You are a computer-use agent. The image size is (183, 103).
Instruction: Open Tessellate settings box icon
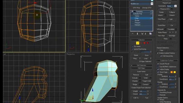[176, 29]
